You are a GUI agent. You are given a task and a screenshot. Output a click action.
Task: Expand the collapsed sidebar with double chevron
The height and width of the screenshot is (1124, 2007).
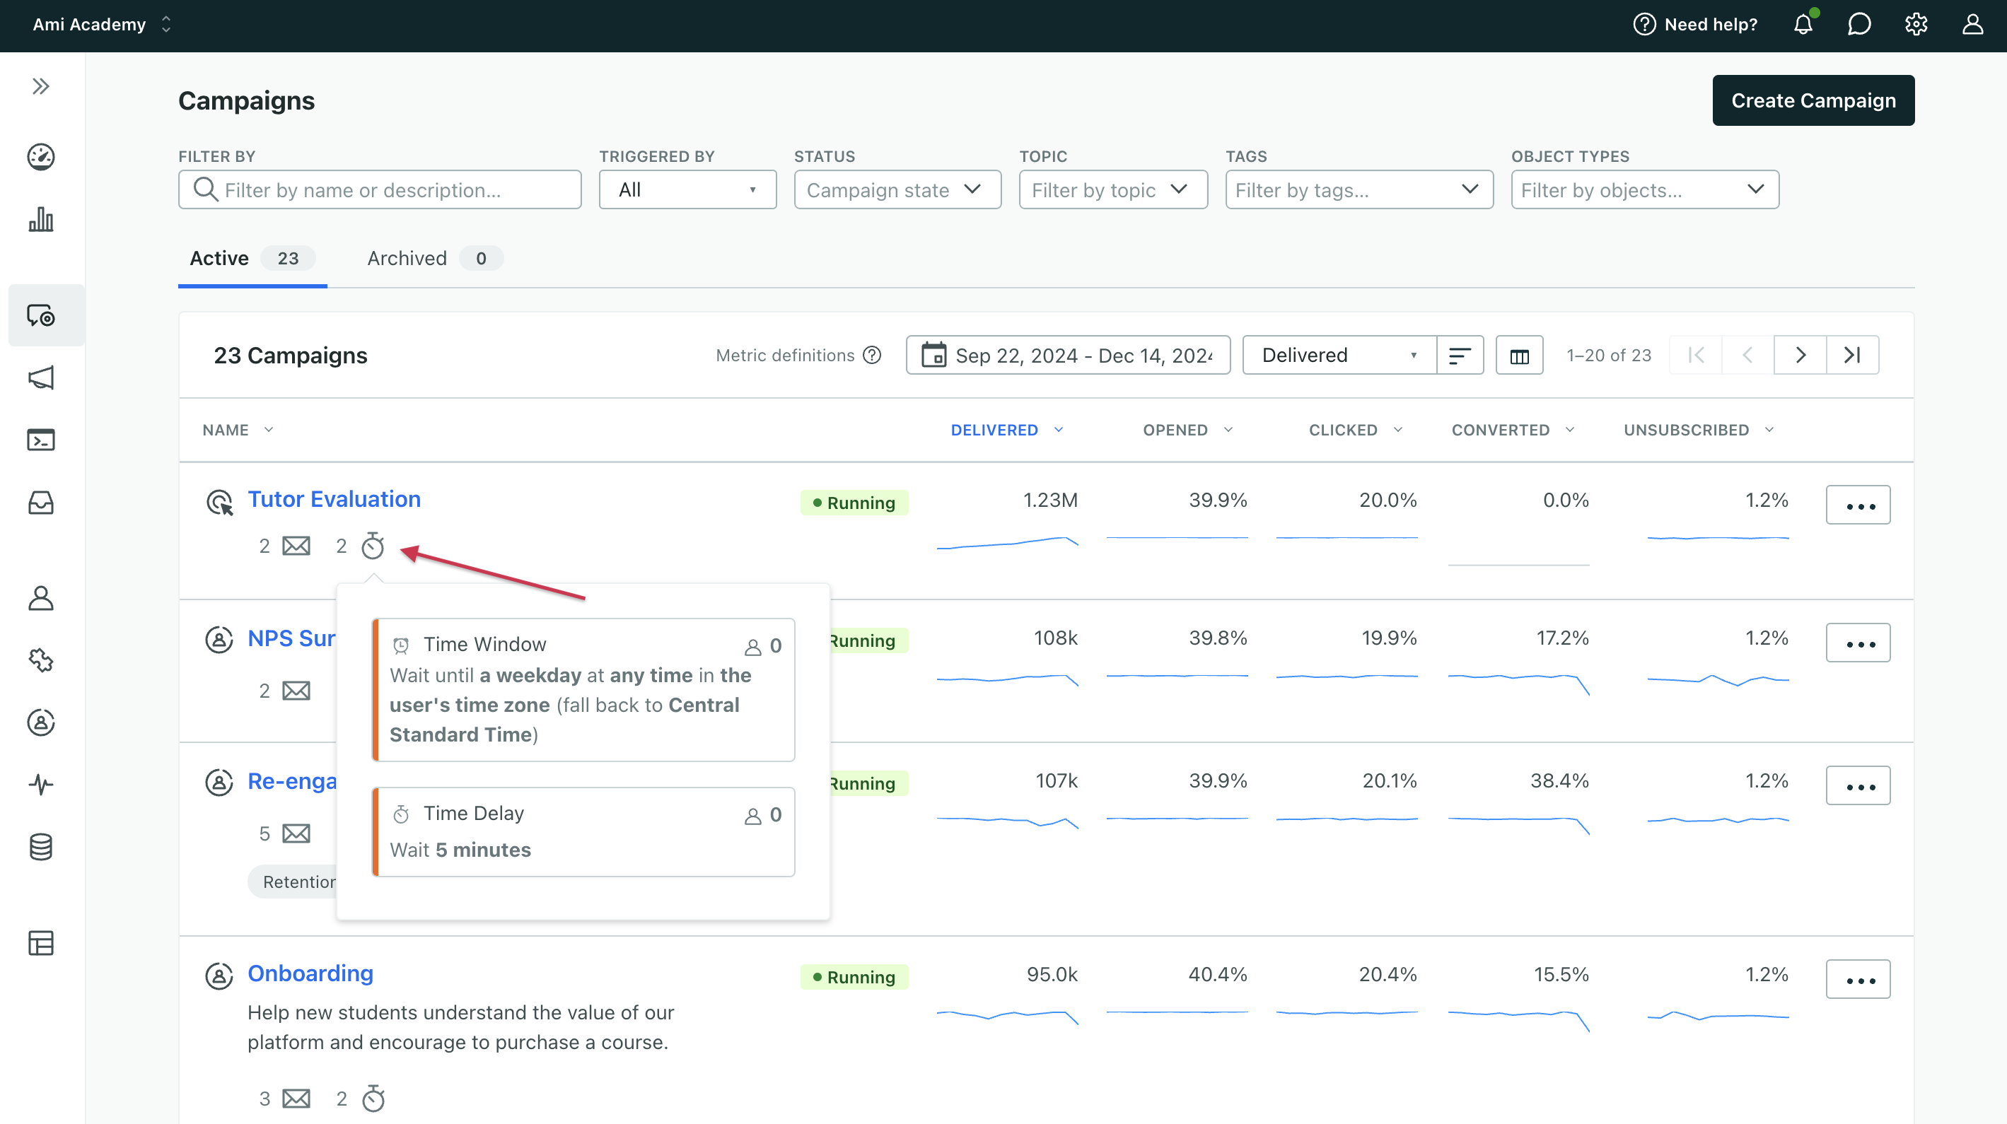point(40,86)
